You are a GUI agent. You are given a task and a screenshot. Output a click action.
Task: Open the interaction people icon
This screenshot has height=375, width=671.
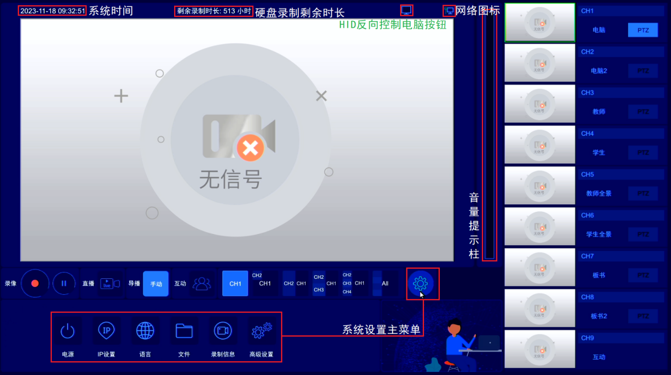(202, 284)
